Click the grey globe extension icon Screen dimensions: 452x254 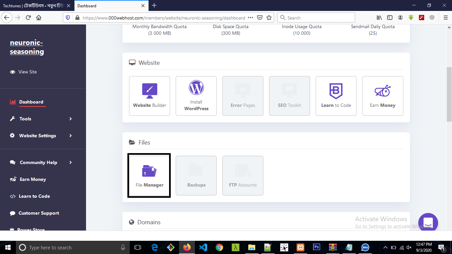tap(432, 18)
